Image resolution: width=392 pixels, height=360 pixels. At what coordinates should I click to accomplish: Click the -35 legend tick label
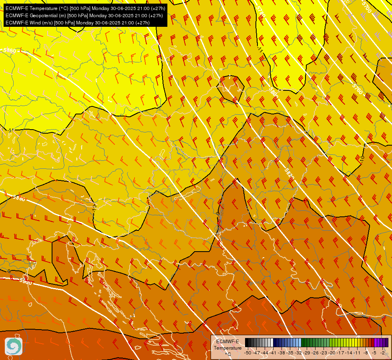290,353
